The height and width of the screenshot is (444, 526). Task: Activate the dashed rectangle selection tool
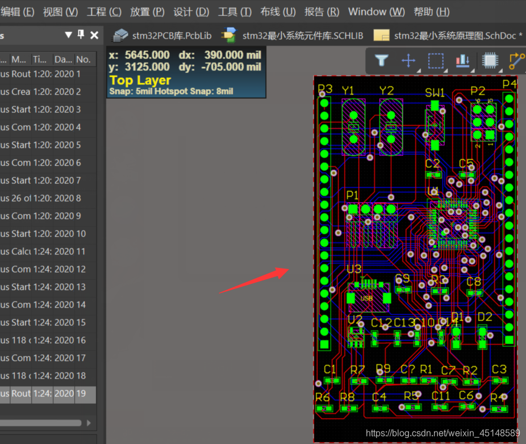(x=435, y=60)
